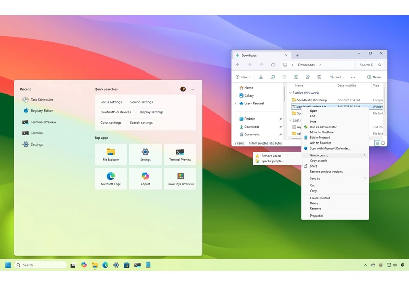Expand the User - Personal tree node
409x286 pixels.
[x=235, y=103]
